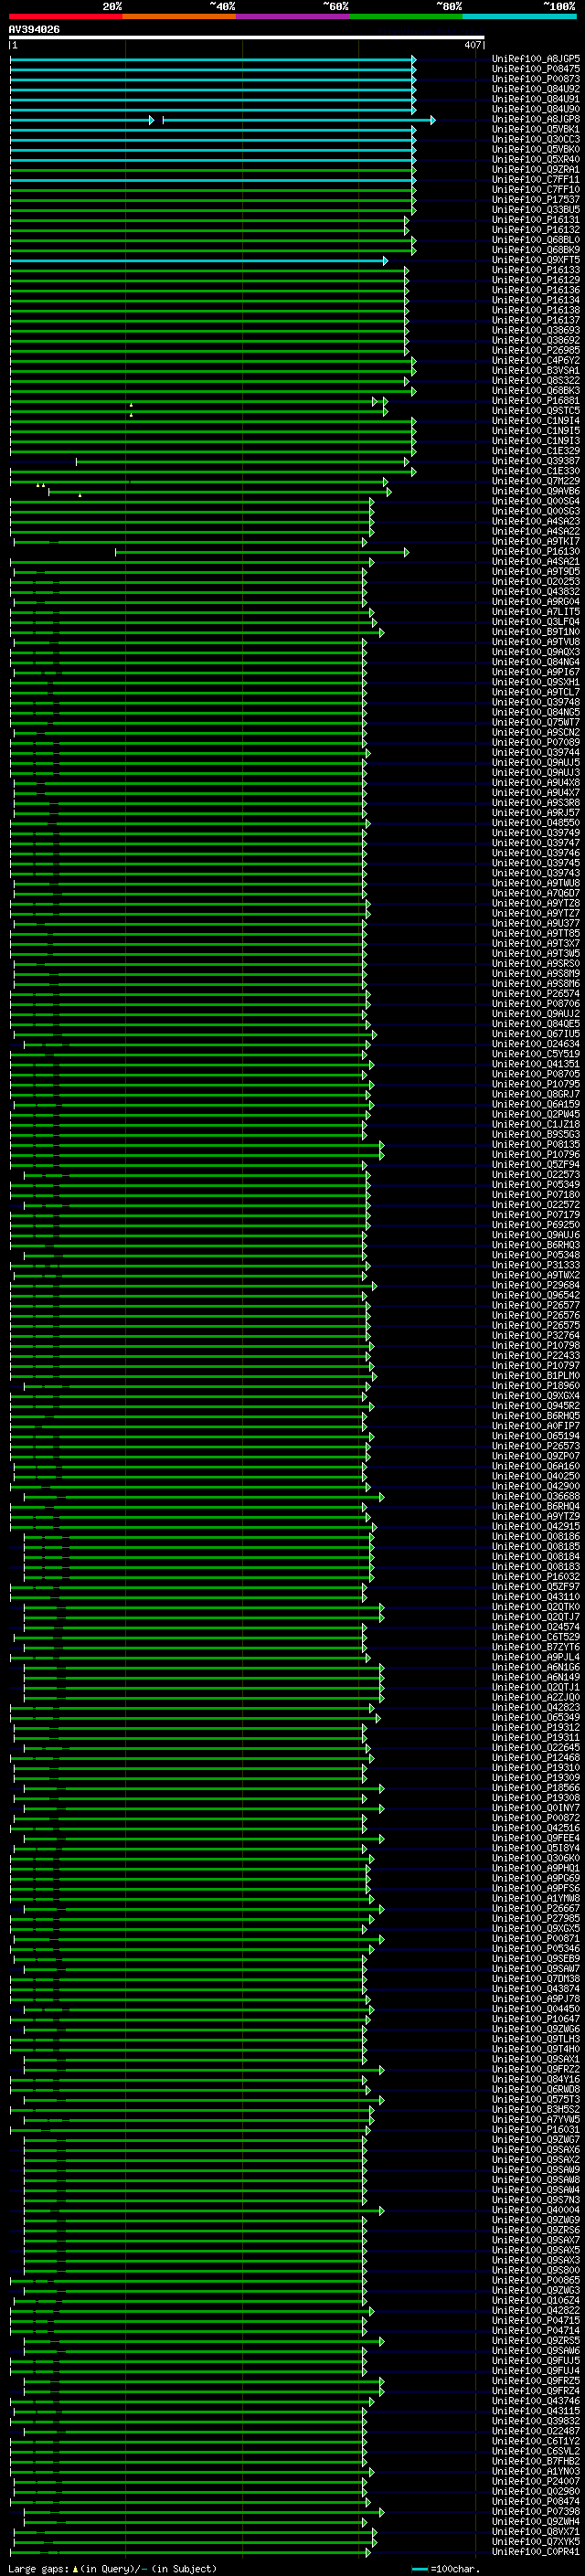Select hit UniRef100_P17537
Screen dimensions: 585x2576
point(536,200)
